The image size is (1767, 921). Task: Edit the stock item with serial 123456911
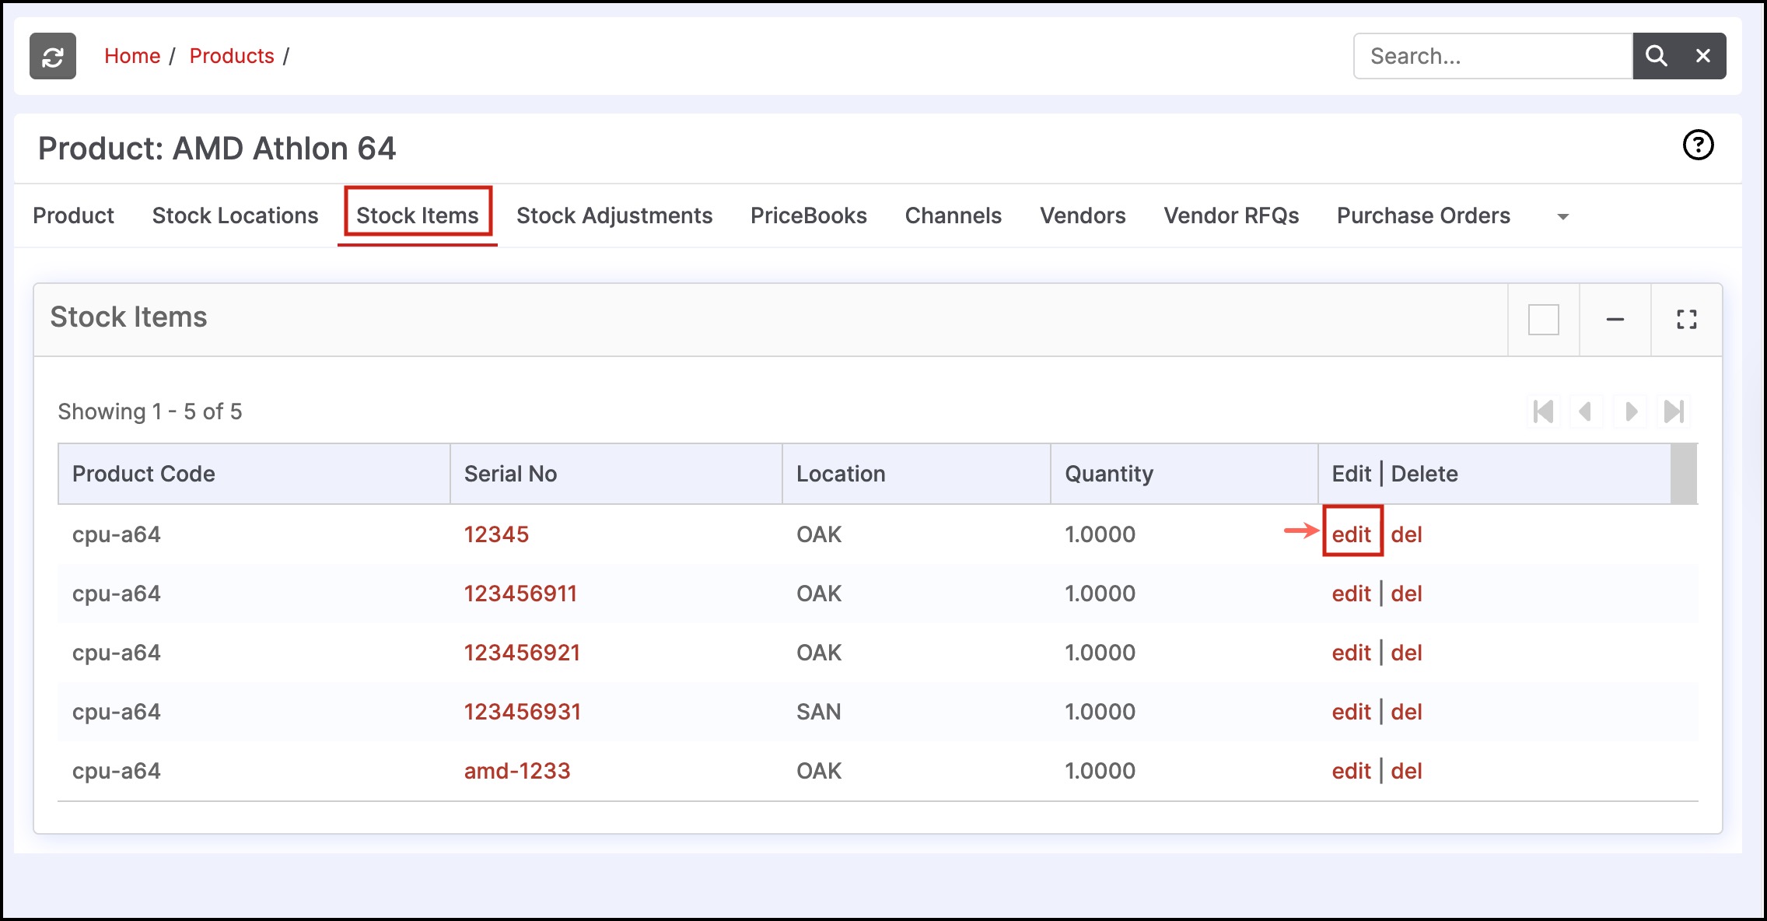[1352, 594]
